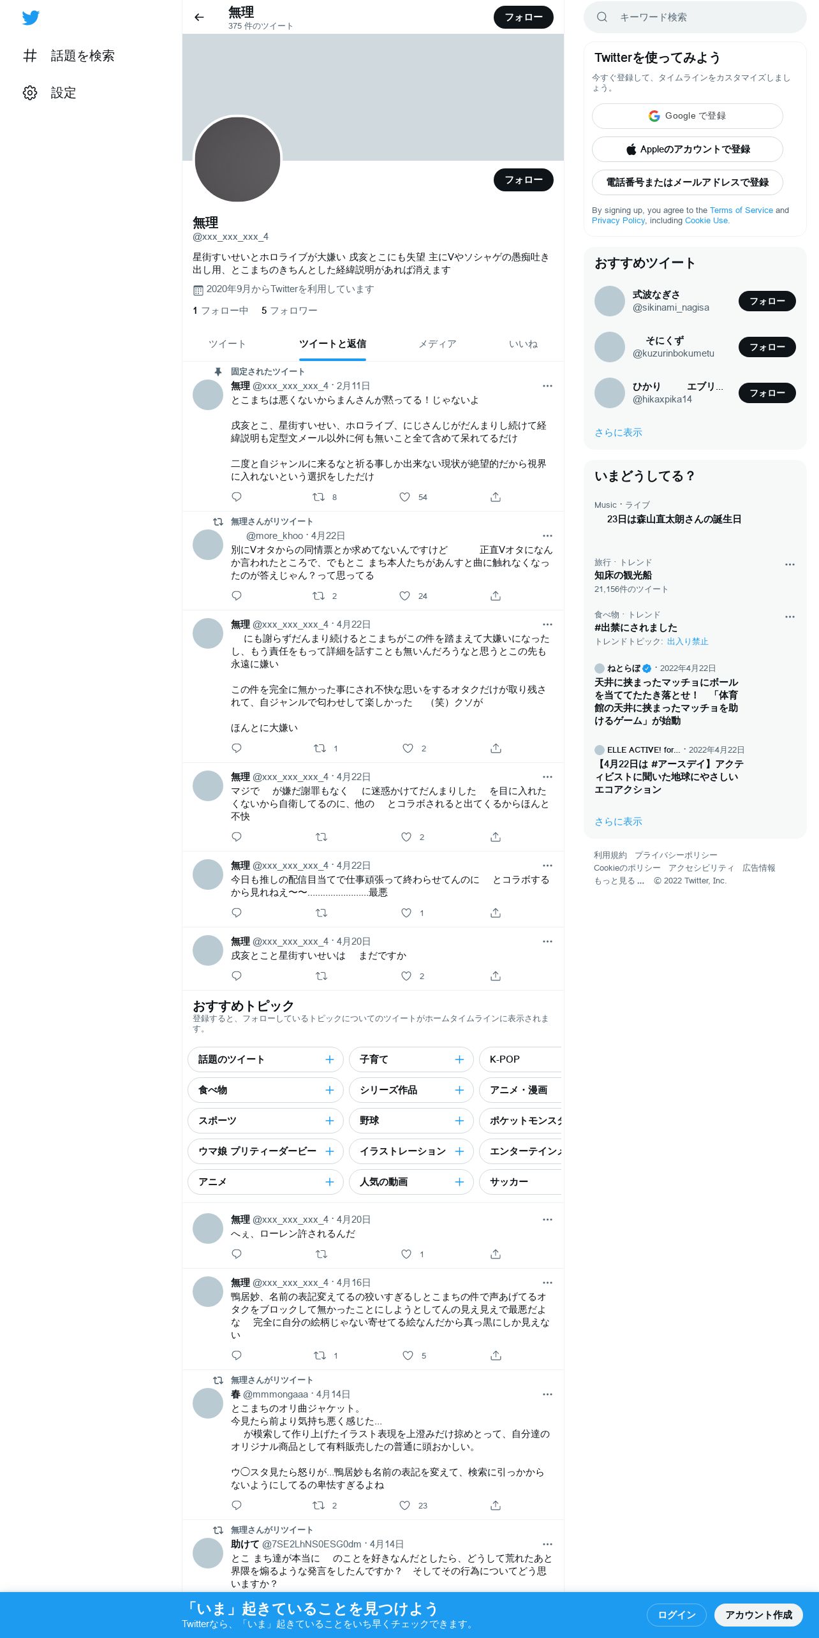Screen dimensions: 819x1638
Task: Add イラストレーション topic with plus
Action: coord(459,1151)
